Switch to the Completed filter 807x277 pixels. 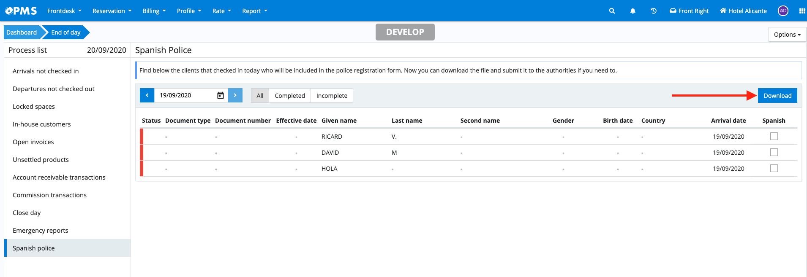pyautogui.click(x=289, y=96)
